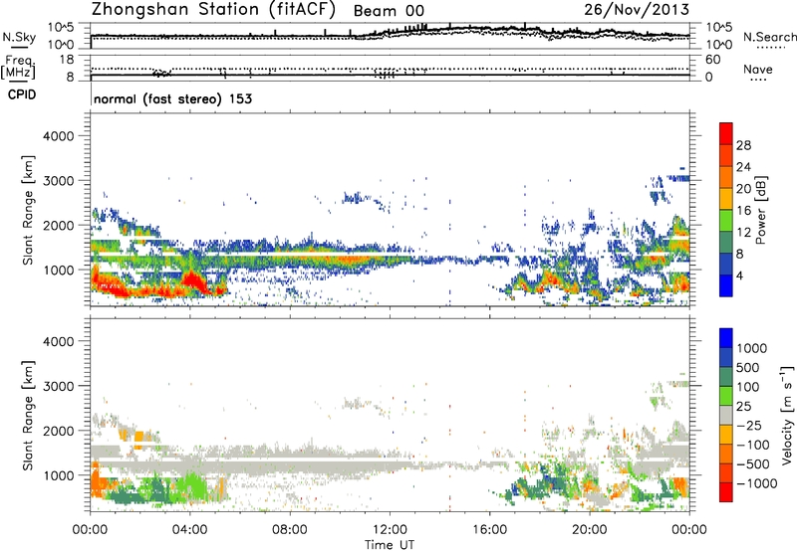Click 'Slant Range [km]' label of power panel
Image resolution: width=797 pixels, height=551 pixels.
point(28,210)
